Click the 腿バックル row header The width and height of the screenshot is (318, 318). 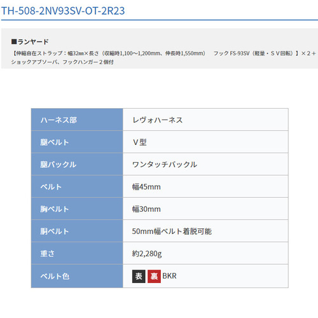pos(77,164)
